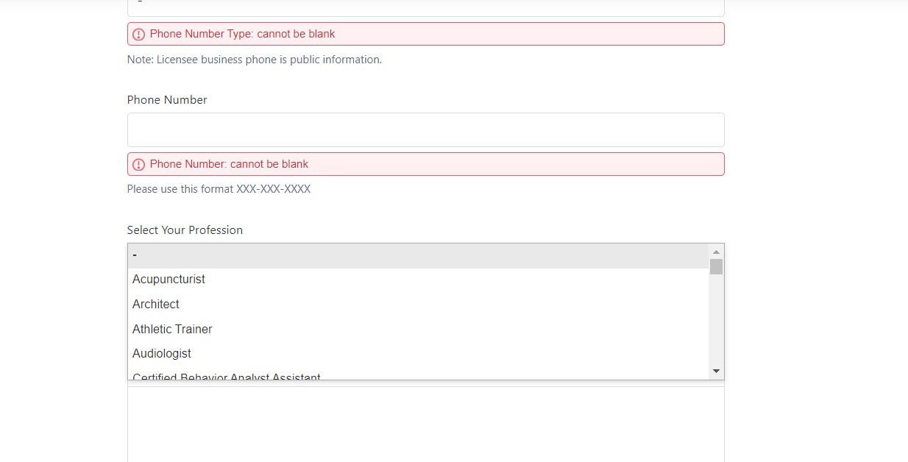Click the profession list scroll down arrow
Image resolution: width=908 pixels, height=462 pixels.
pyautogui.click(x=716, y=372)
